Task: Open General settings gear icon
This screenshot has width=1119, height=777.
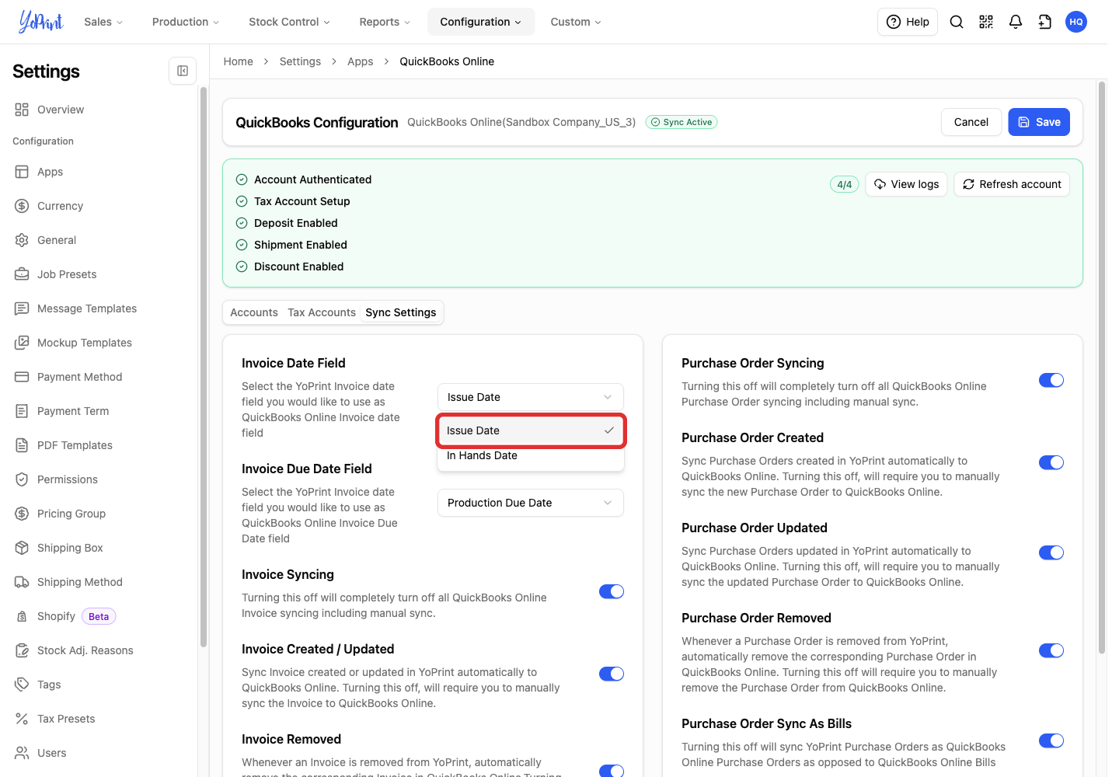Action: click(x=22, y=240)
